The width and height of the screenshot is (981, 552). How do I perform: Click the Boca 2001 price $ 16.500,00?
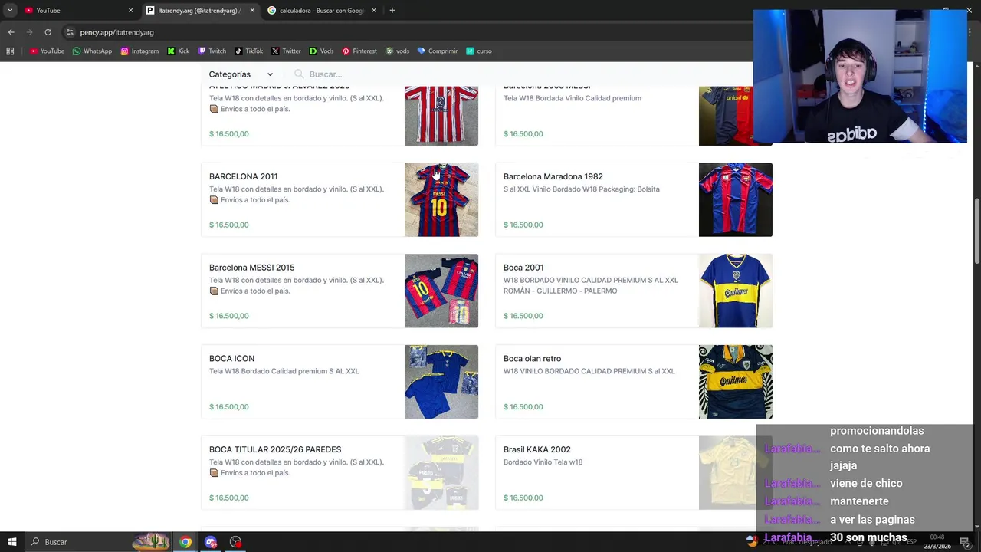pyautogui.click(x=523, y=316)
